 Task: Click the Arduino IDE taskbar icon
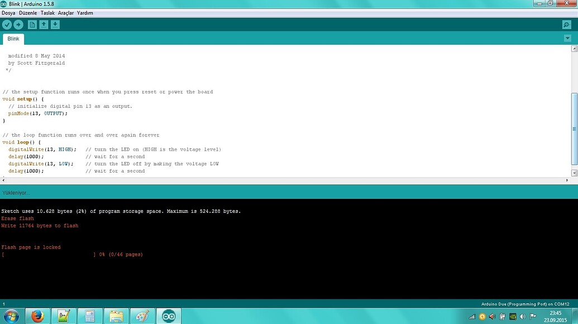(x=168, y=316)
